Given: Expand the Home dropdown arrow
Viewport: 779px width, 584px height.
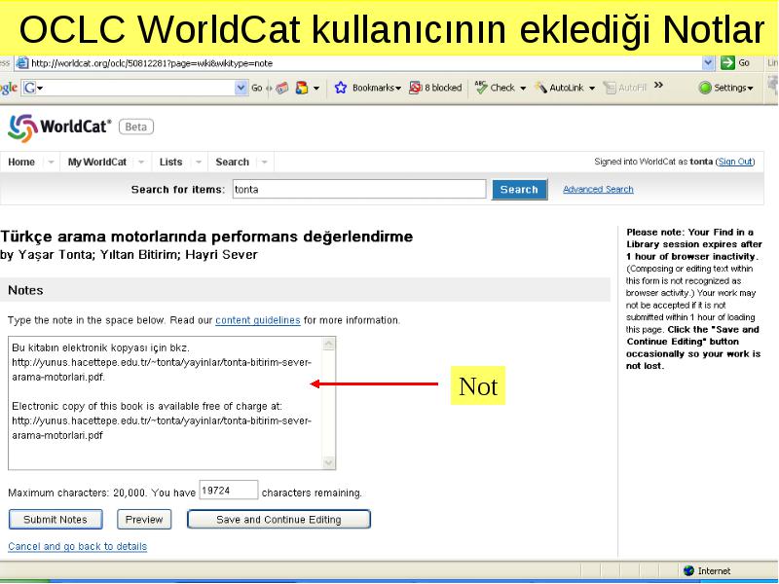Looking at the screenshot, I should click(52, 162).
